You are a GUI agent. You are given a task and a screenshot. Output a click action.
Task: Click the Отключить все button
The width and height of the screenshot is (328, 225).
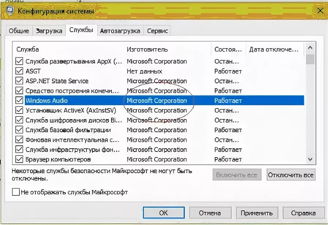[291, 175]
